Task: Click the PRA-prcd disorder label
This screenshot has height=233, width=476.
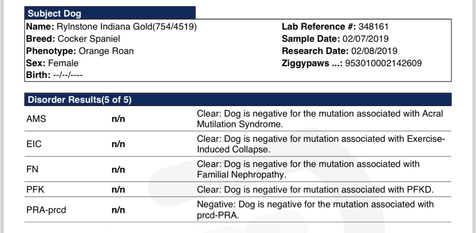Action: pos(46,210)
